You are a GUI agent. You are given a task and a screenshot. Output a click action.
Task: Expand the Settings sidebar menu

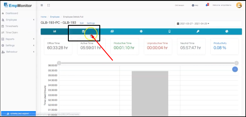(x=18, y=45)
